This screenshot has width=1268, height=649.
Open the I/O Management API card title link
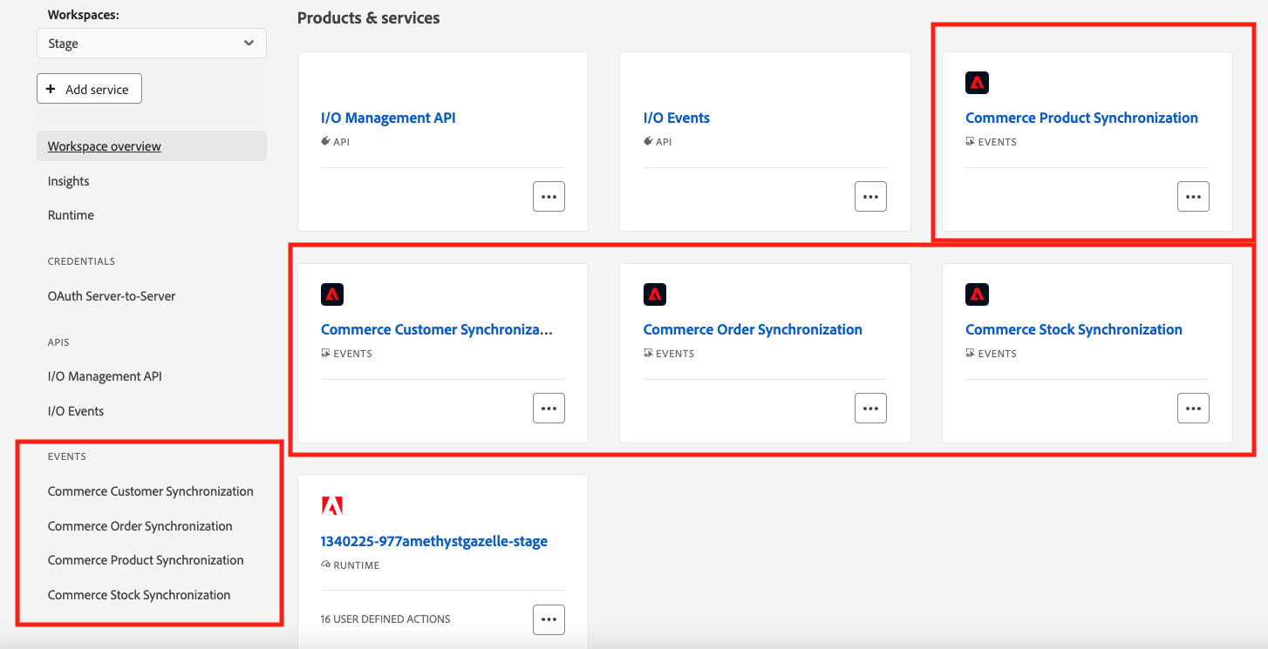[x=388, y=118]
